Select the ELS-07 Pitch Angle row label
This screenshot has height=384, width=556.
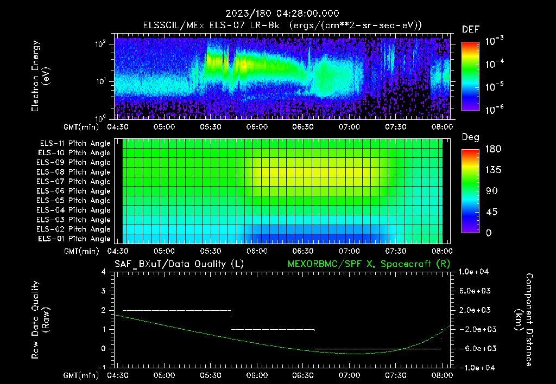tap(74, 181)
